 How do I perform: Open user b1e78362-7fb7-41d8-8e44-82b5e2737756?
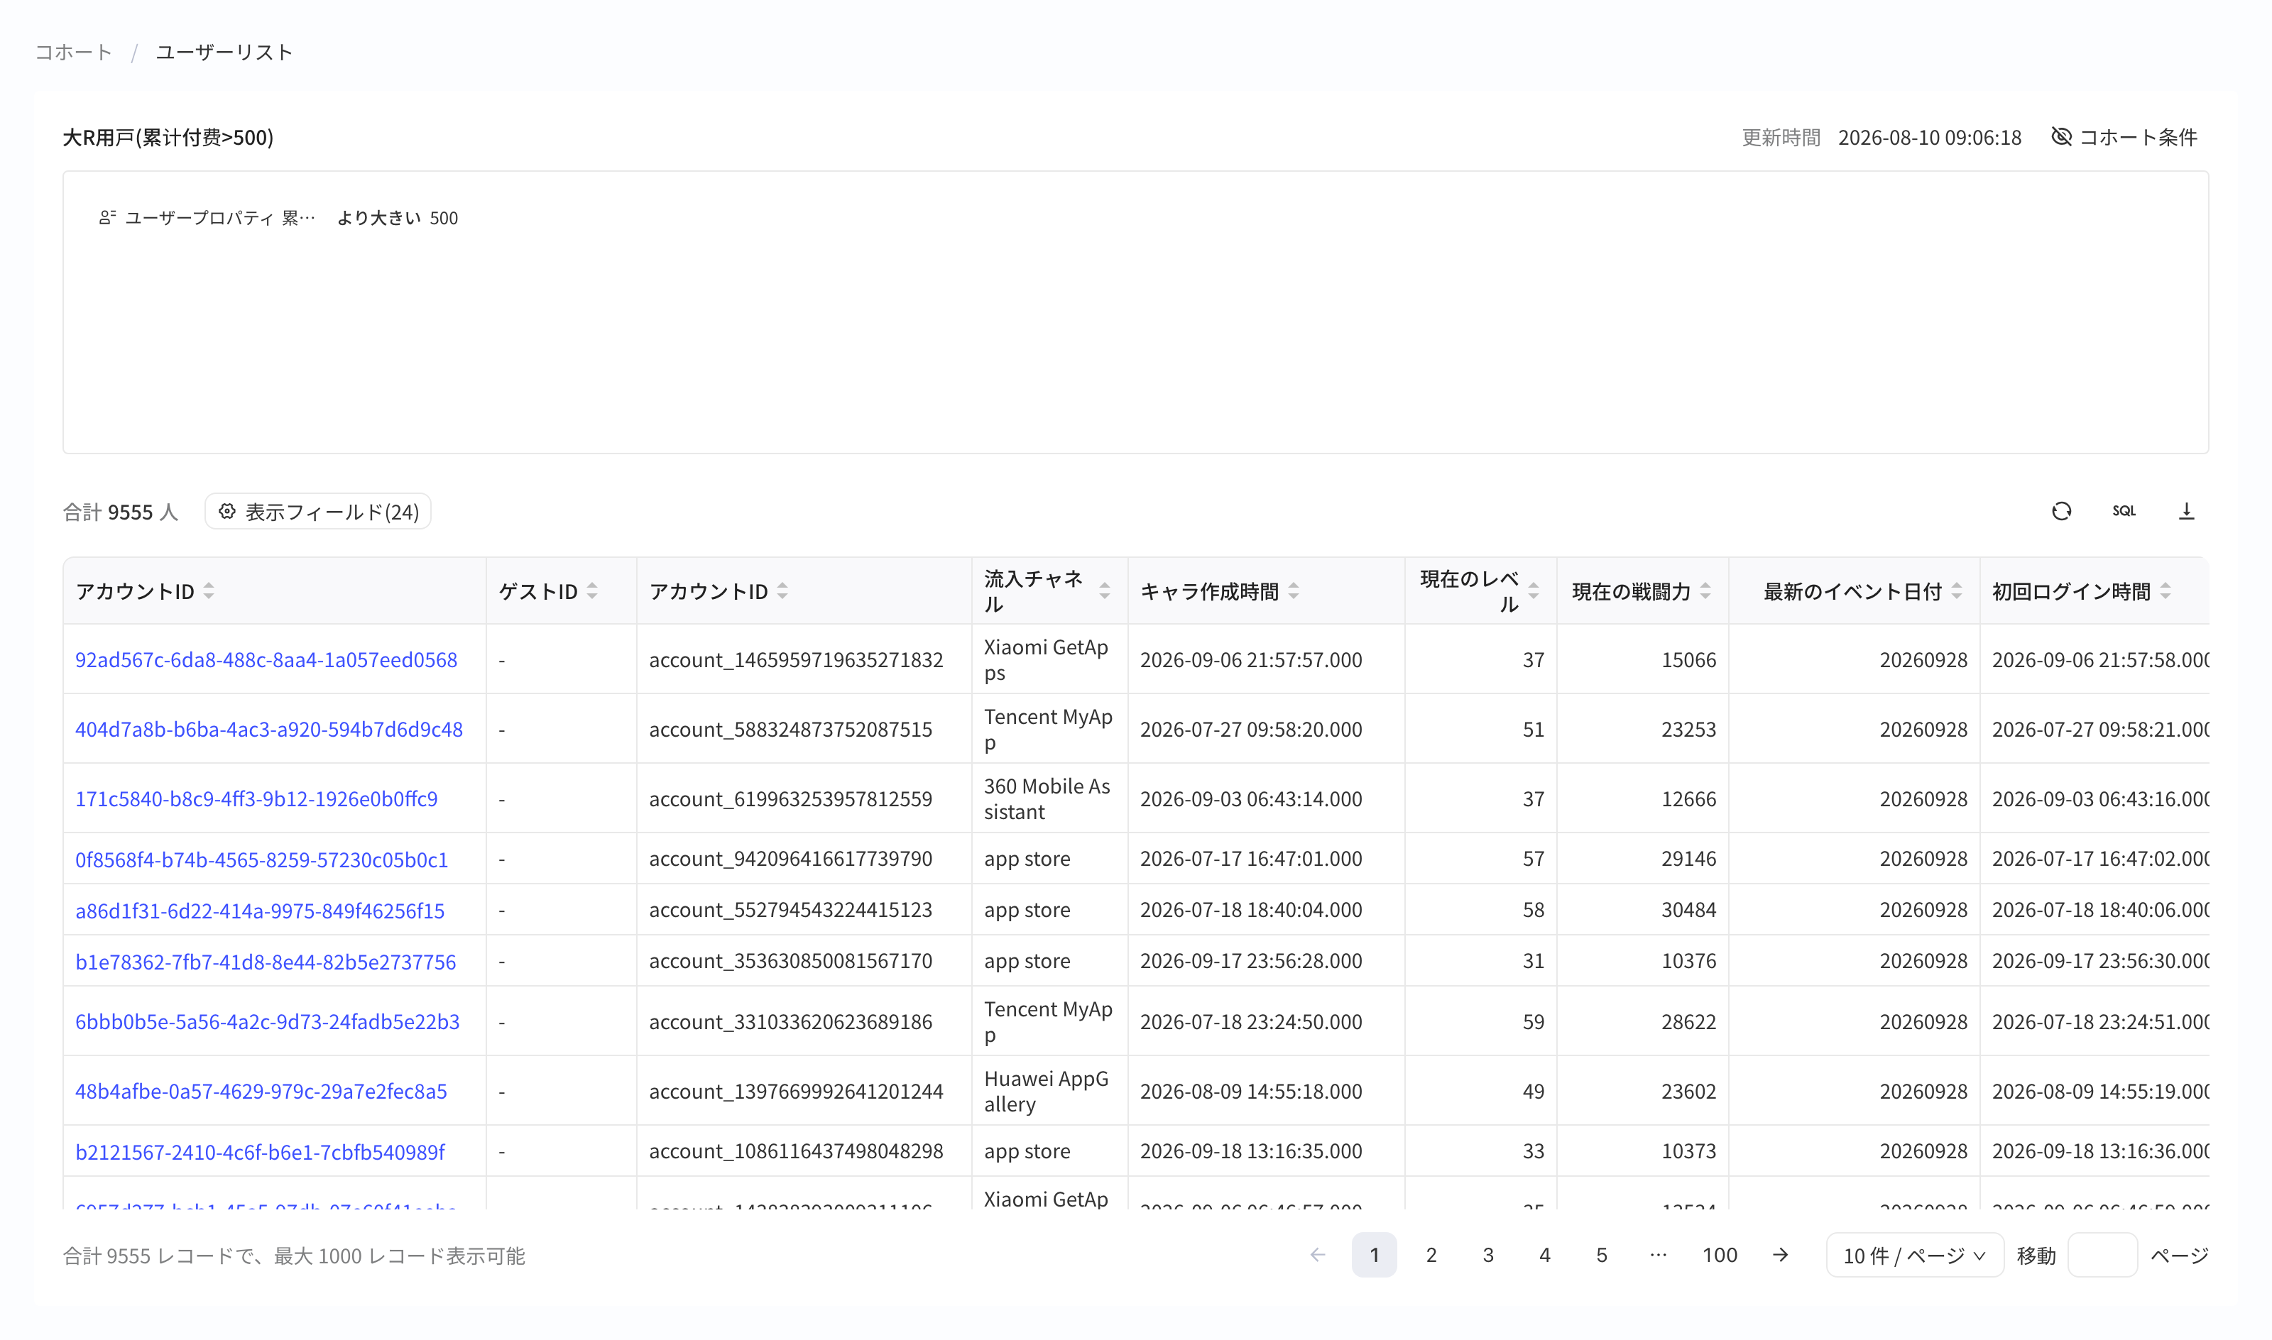coord(266,962)
